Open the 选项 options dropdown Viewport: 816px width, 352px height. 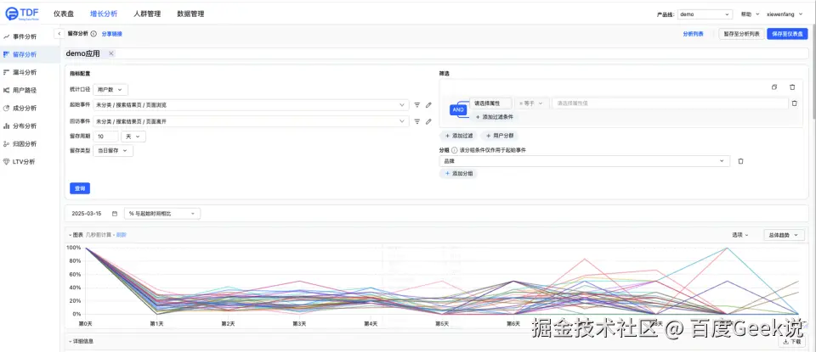740,235
